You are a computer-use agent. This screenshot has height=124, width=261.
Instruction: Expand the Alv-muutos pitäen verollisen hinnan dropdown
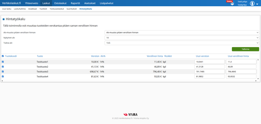[182, 32]
